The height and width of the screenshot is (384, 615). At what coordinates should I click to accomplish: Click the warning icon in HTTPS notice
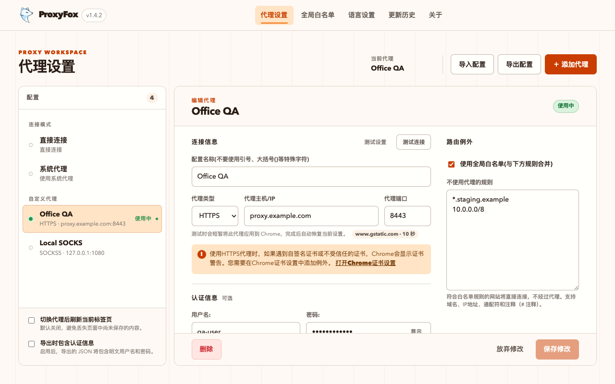click(x=201, y=254)
